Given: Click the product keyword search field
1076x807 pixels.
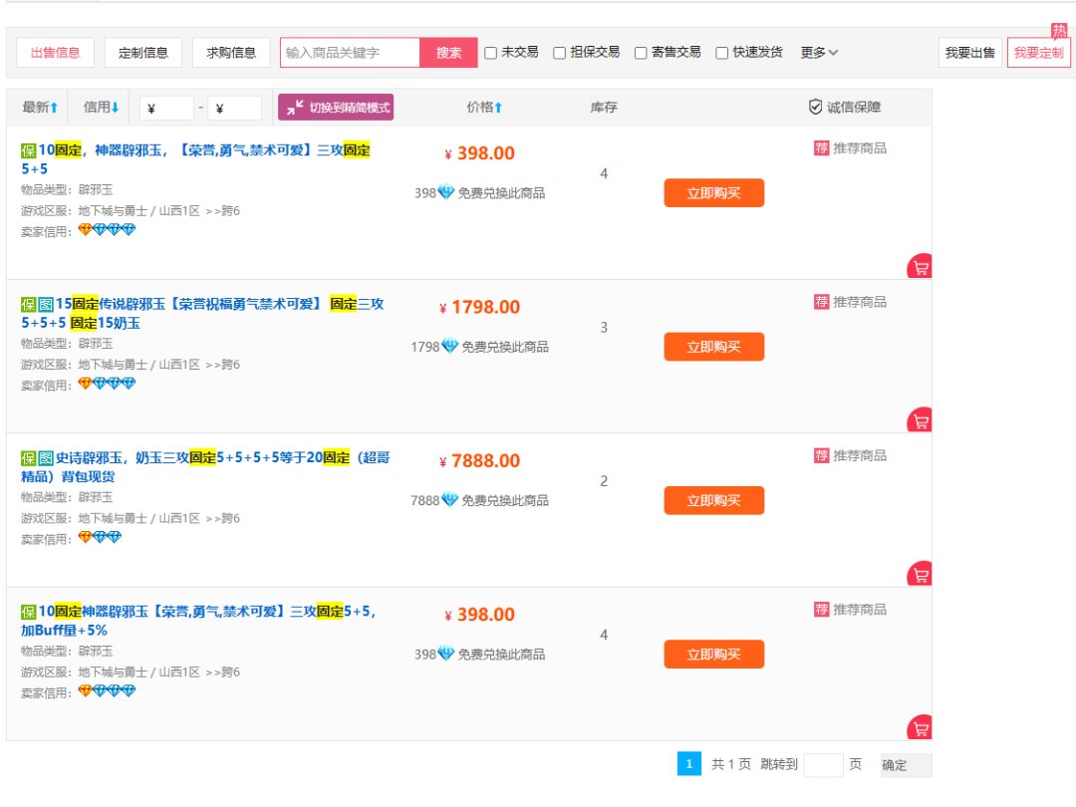Looking at the screenshot, I should [x=350, y=53].
